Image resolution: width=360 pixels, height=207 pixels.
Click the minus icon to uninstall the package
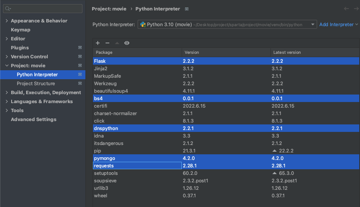pos(107,43)
